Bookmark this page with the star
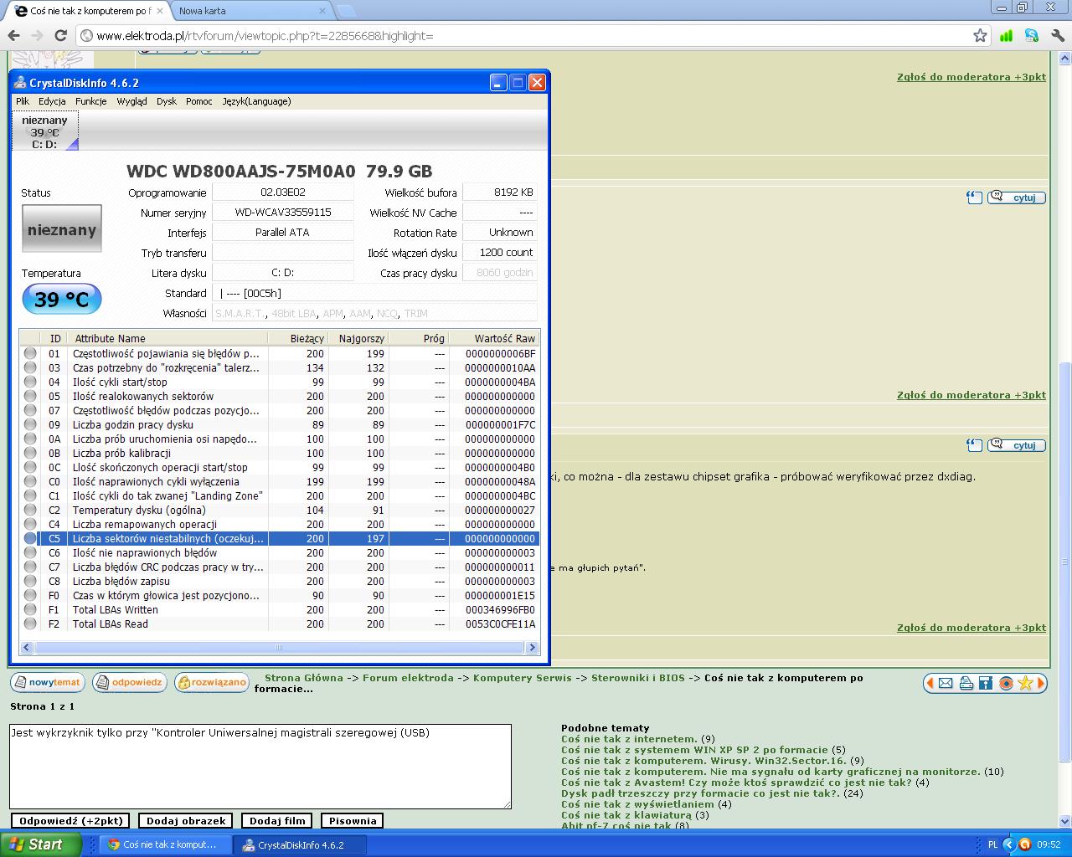Viewport: 1072px width, 857px height. coord(980,36)
